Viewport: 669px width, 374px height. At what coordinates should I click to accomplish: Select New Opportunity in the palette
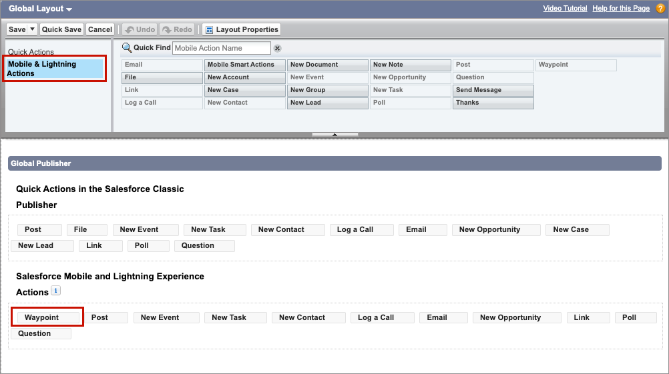pyautogui.click(x=410, y=77)
